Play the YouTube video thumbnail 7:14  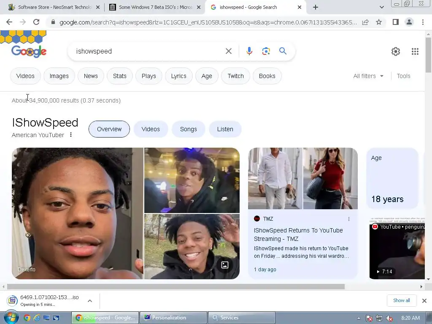(397, 248)
